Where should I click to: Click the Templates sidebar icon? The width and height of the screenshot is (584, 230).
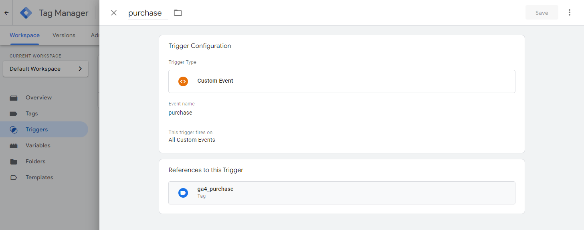pos(14,178)
